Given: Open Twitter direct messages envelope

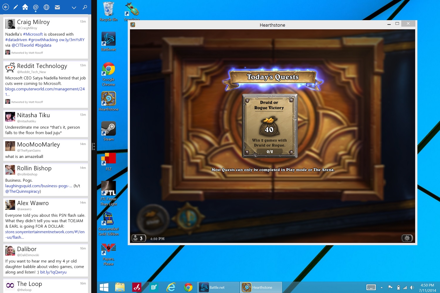Looking at the screenshot, I should pos(57,7).
